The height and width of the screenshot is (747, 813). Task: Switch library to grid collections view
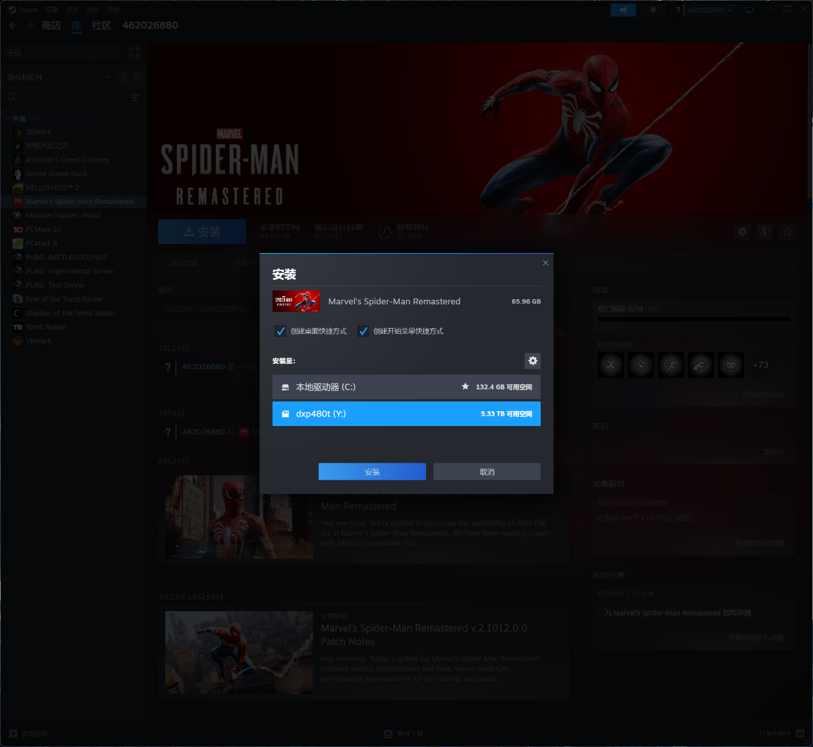135,53
